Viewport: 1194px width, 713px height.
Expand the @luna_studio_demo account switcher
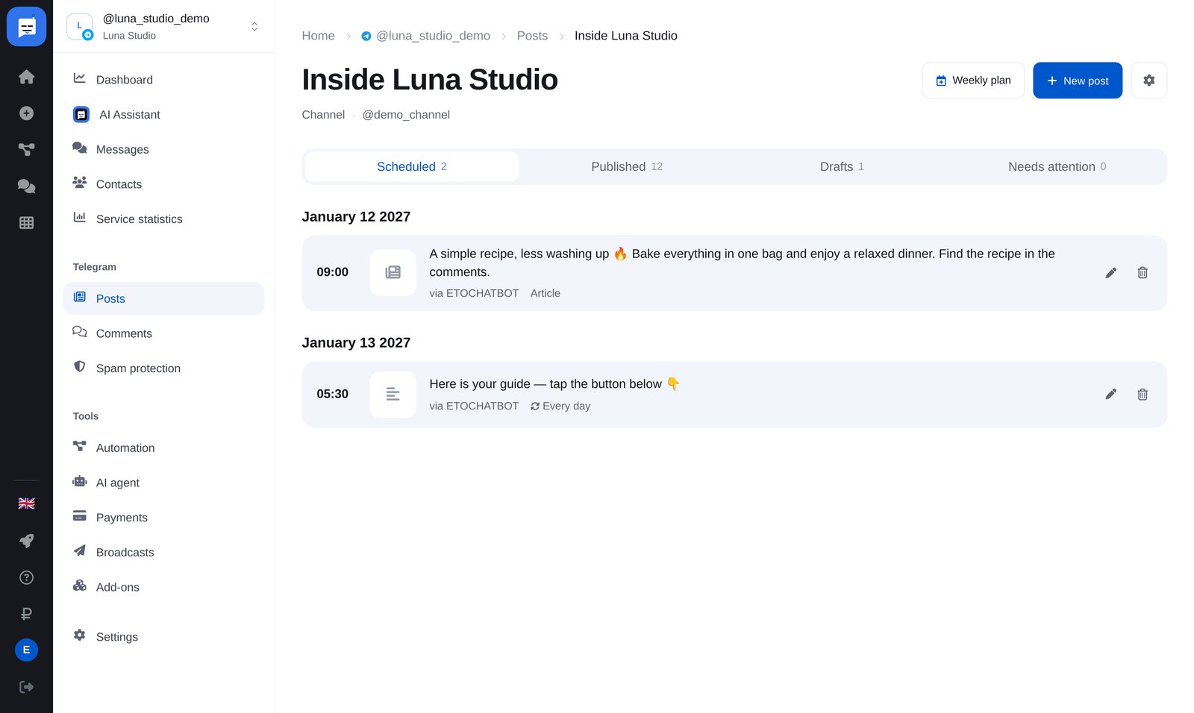[x=164, y=27]
